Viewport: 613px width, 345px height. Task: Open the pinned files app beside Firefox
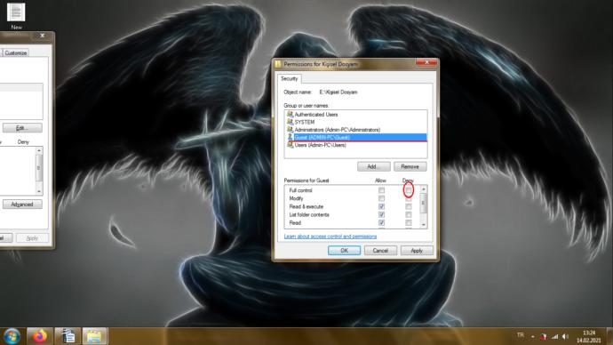(x=68, y=336)
